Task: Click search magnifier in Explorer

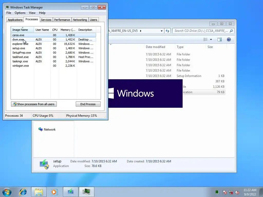Action: click(x=231, y=31)
